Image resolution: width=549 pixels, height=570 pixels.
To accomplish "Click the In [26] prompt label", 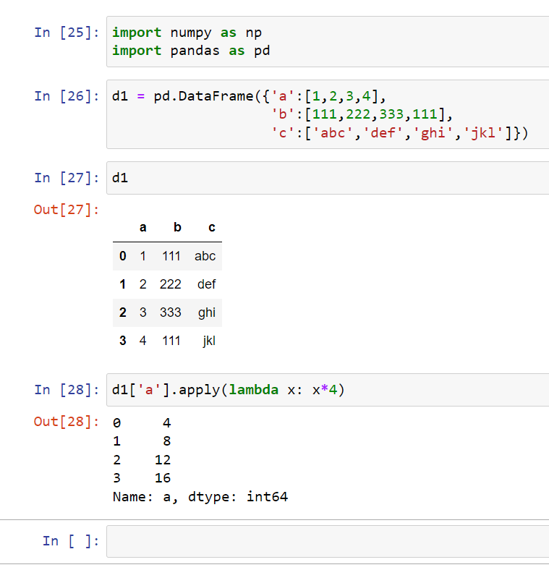I will click(67, 96).
